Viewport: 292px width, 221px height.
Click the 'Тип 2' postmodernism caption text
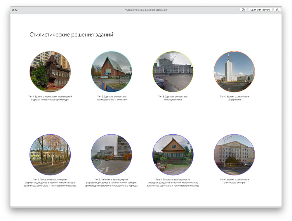coord(112,98)
